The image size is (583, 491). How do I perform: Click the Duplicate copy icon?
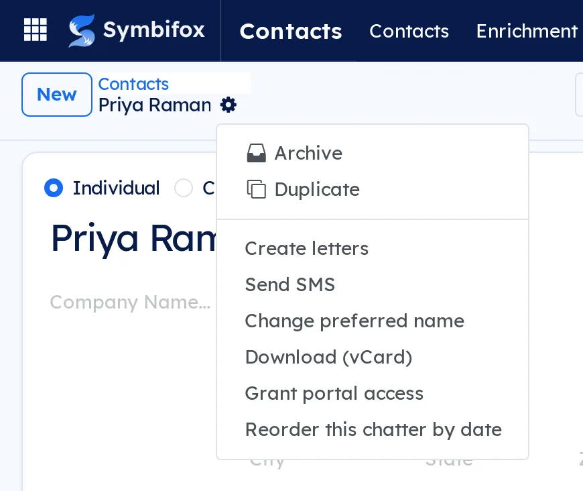257,189
